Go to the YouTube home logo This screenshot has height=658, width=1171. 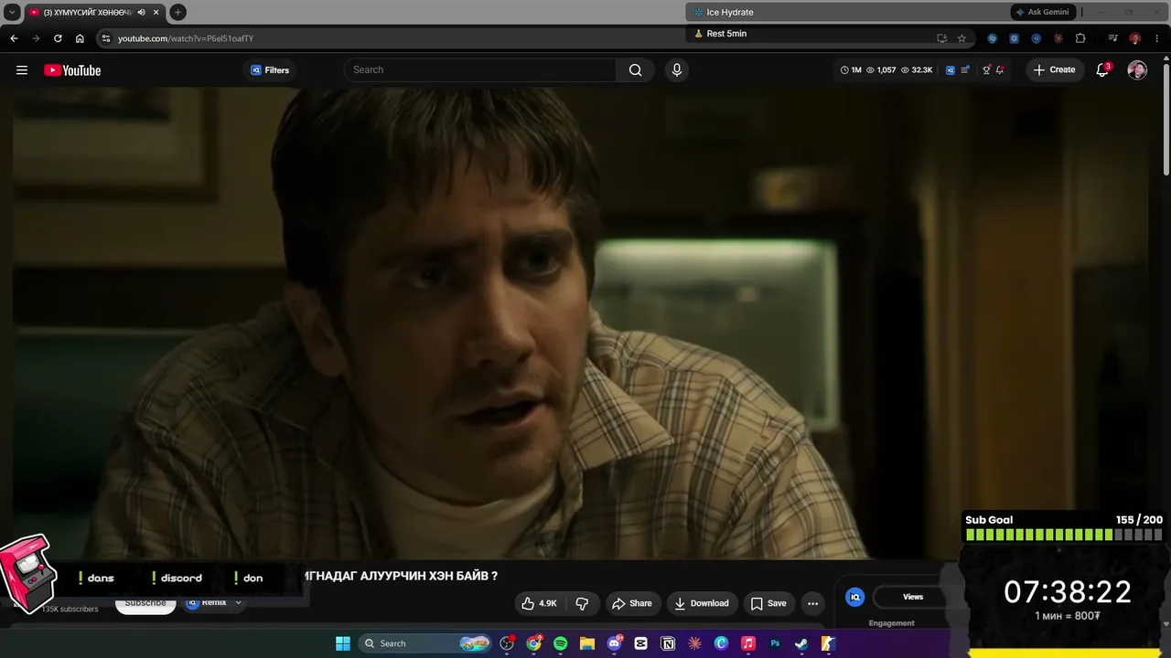tap(72, 70)
